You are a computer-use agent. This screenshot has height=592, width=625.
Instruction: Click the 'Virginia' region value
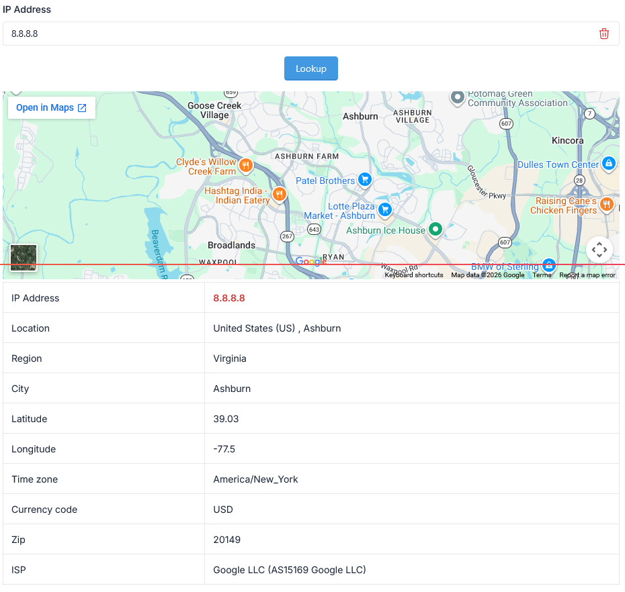click(230, 358)
